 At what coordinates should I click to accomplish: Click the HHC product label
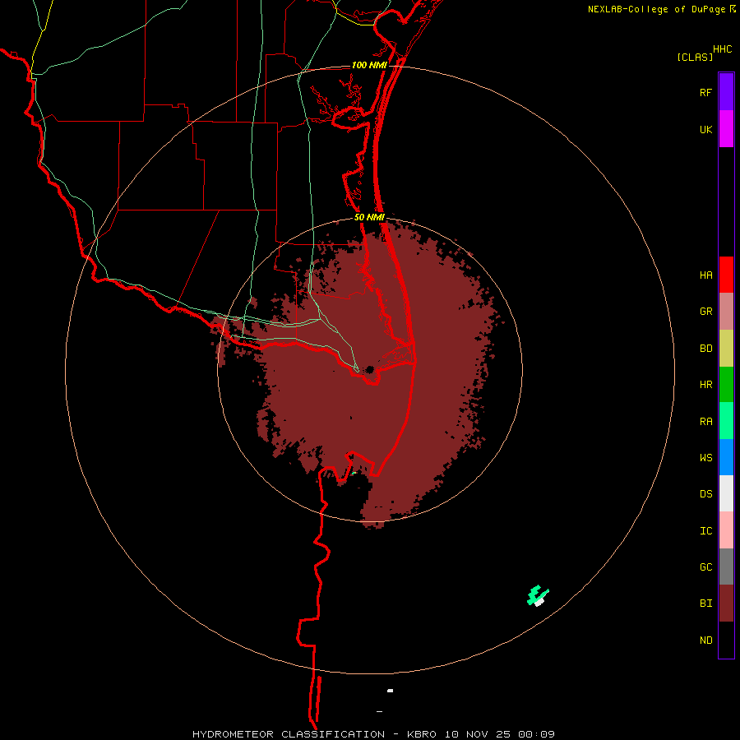[723, 49]
